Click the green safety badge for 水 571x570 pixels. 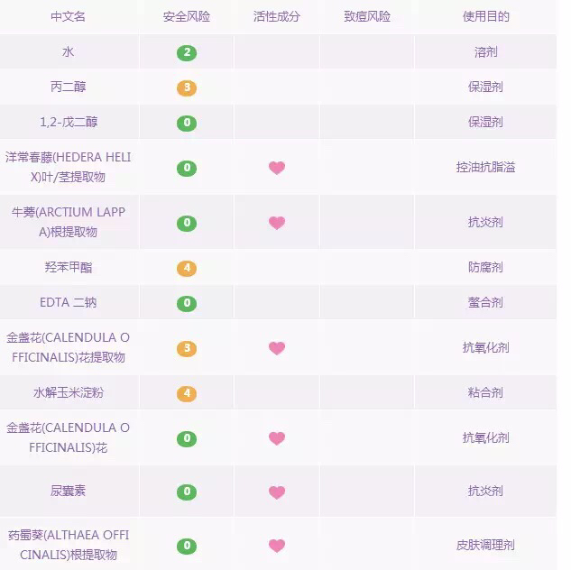point(187,53)
